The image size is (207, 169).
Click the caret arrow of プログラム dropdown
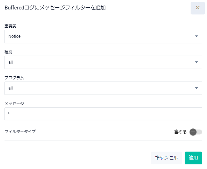[196, 88]
